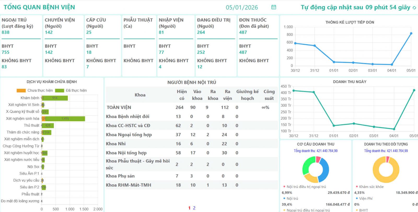Select the 05/01 point on reception chart
The width and height of the screenshot is (418, 212).
coord(411,33)
